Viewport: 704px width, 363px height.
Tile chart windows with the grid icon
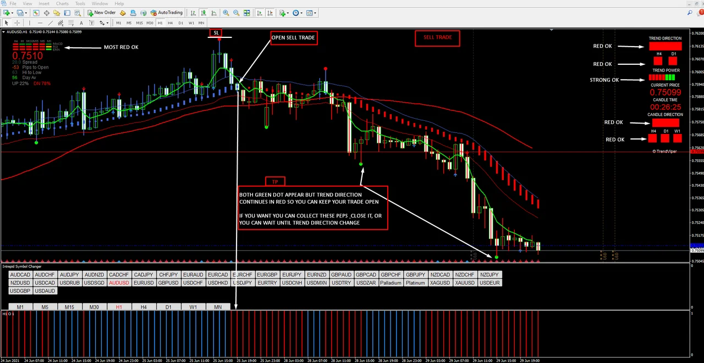(x=247, y=13)
